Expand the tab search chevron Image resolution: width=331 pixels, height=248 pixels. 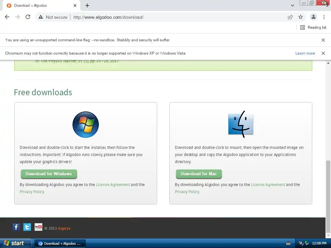(x=292, y=5)
